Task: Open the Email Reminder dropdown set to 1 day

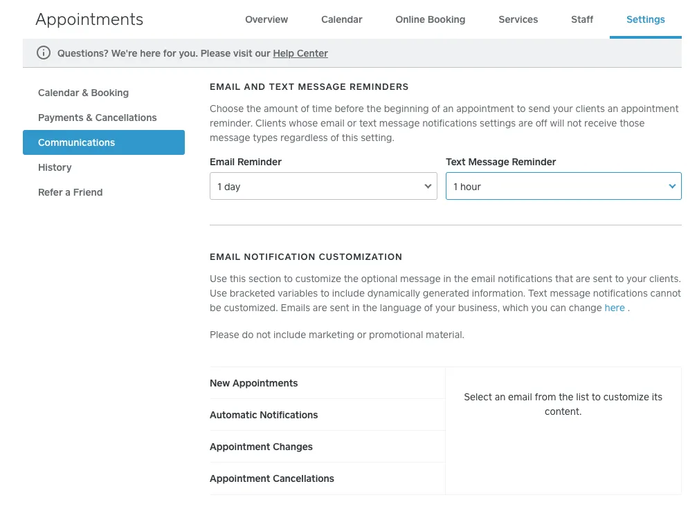Action: coord(323,186)
